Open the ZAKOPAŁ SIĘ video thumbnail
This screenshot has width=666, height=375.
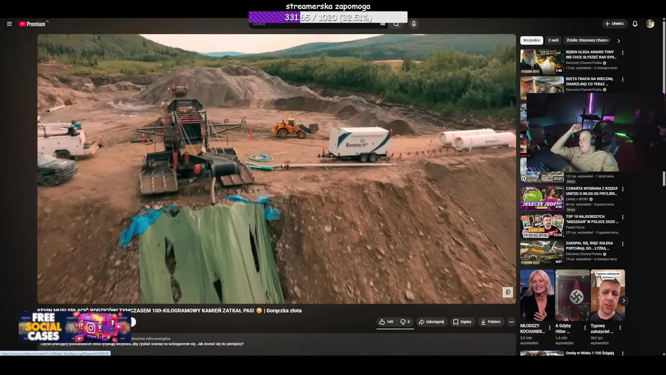542,253
